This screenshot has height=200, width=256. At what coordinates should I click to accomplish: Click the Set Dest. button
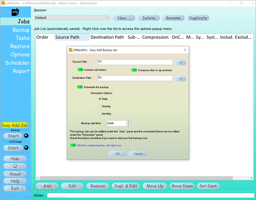pos(209,186)
